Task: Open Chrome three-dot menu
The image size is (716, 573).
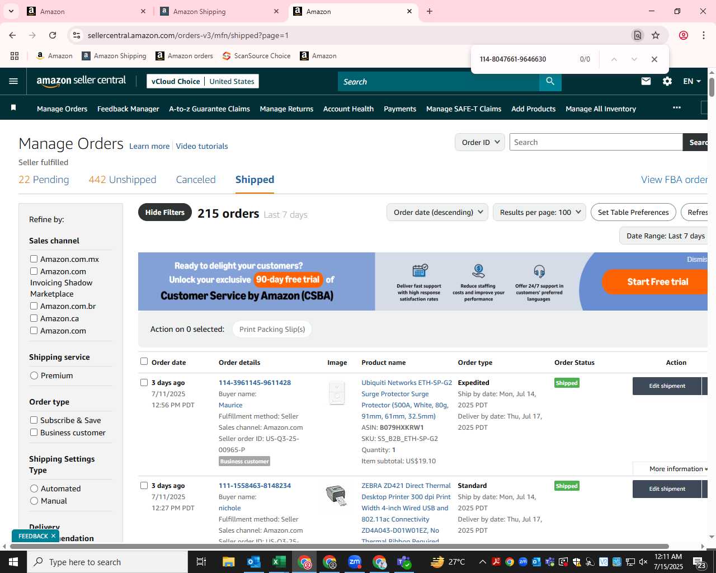Action: [x=704, y=35]
